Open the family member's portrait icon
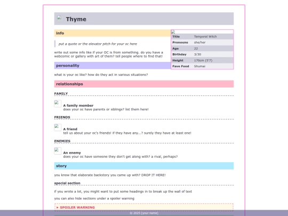The width and height of the screenshot is (288, 216). (58, 103)
